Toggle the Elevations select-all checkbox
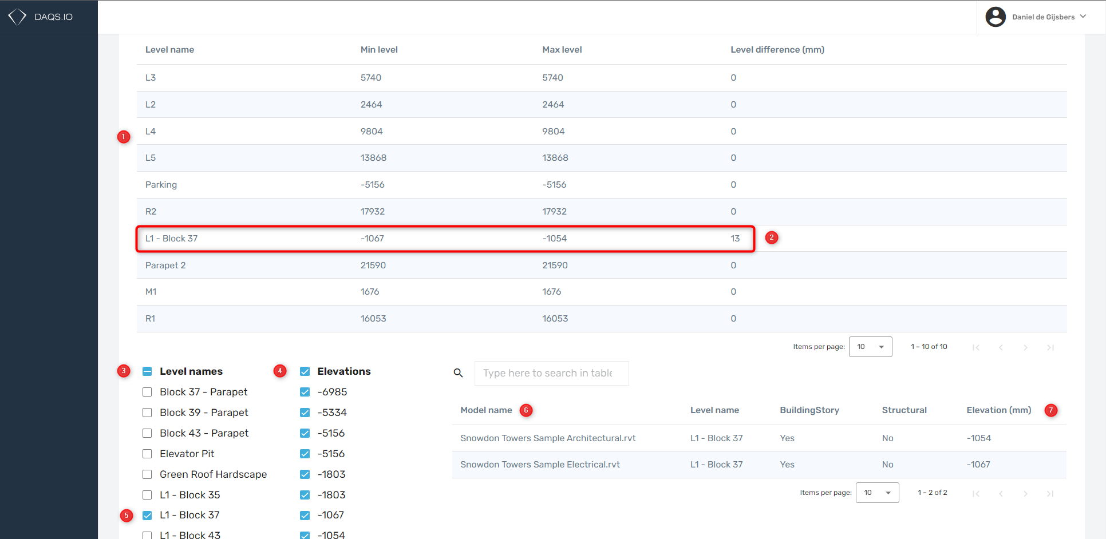The width and height of the screenshot is (1106, 539). click(305, 371)
